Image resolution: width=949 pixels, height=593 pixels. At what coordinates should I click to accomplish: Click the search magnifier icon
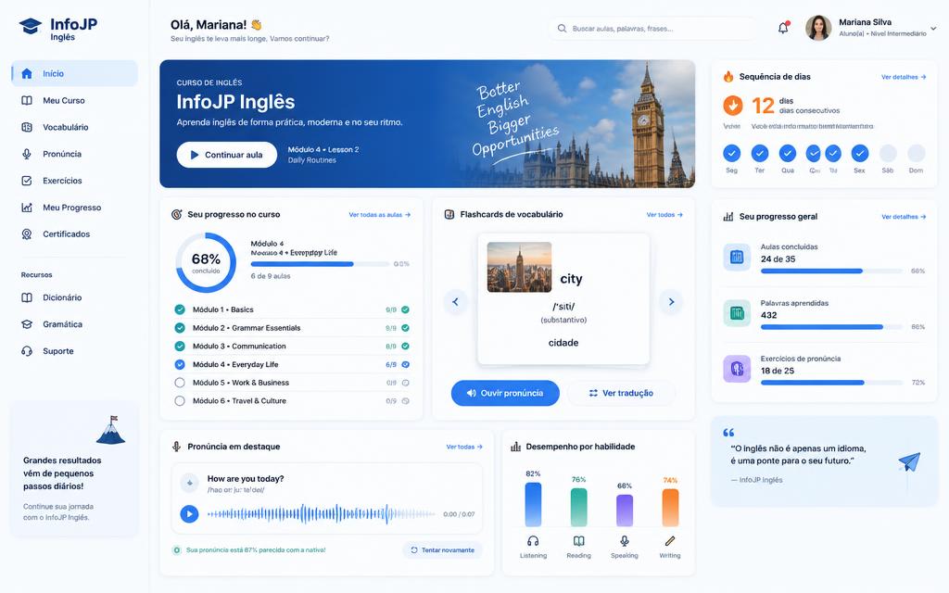coord(562,29)
